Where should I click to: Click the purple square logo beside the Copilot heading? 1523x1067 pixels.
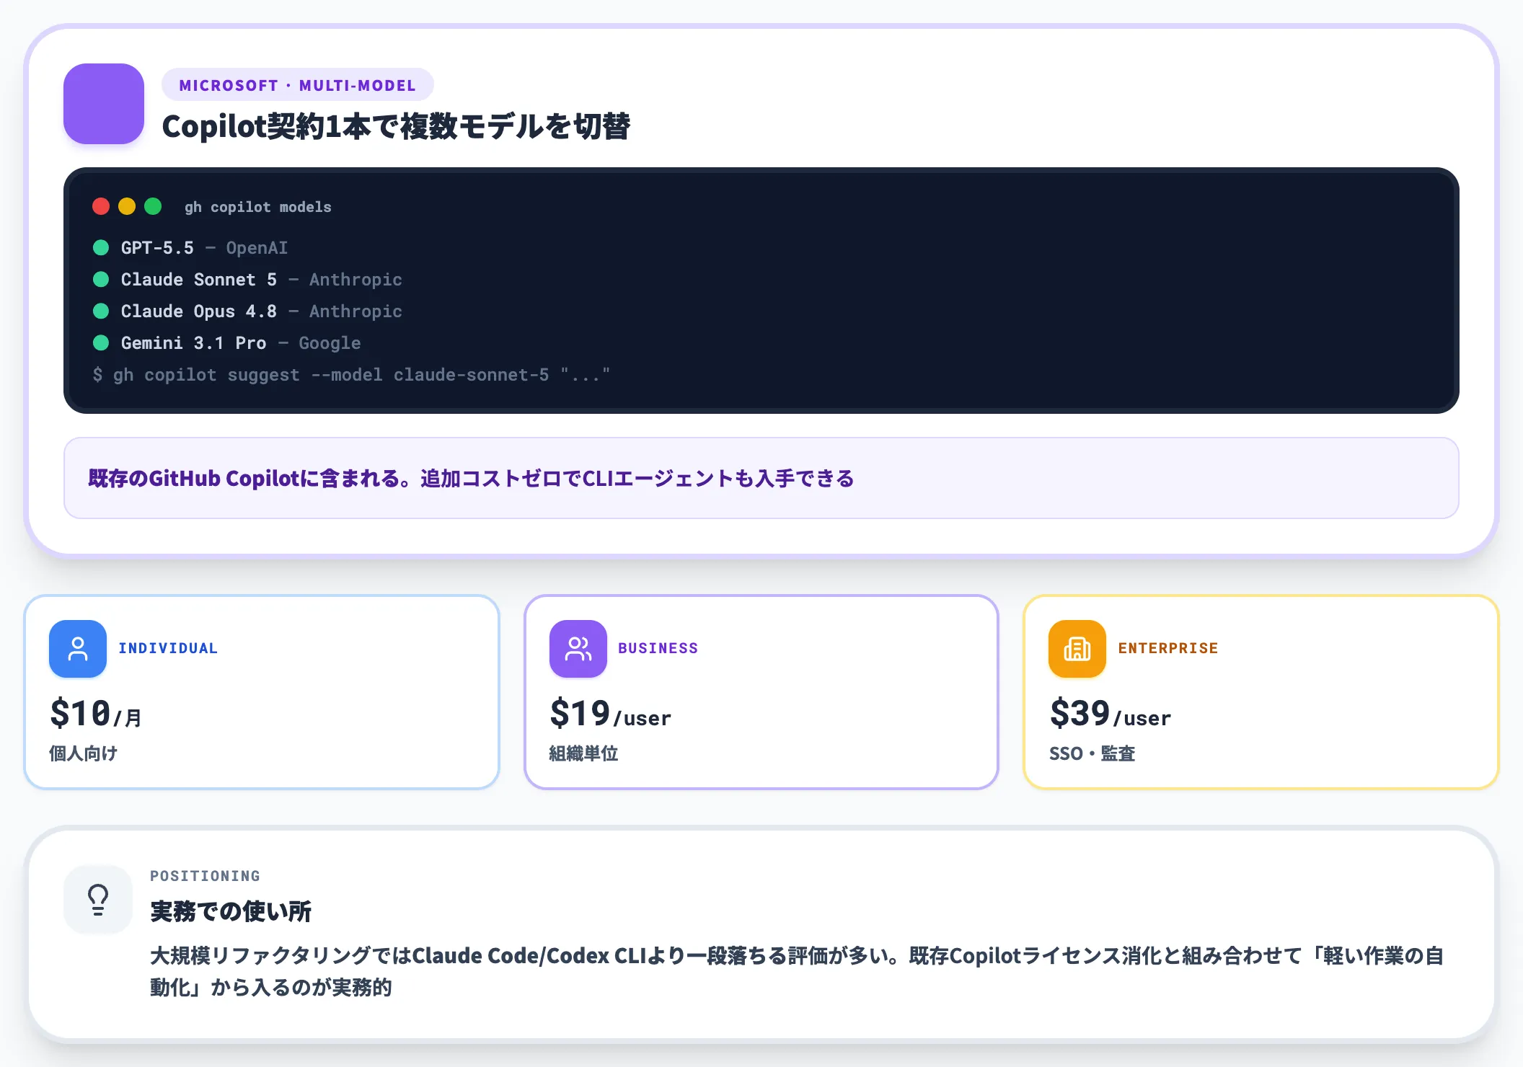tap(104, 104)
